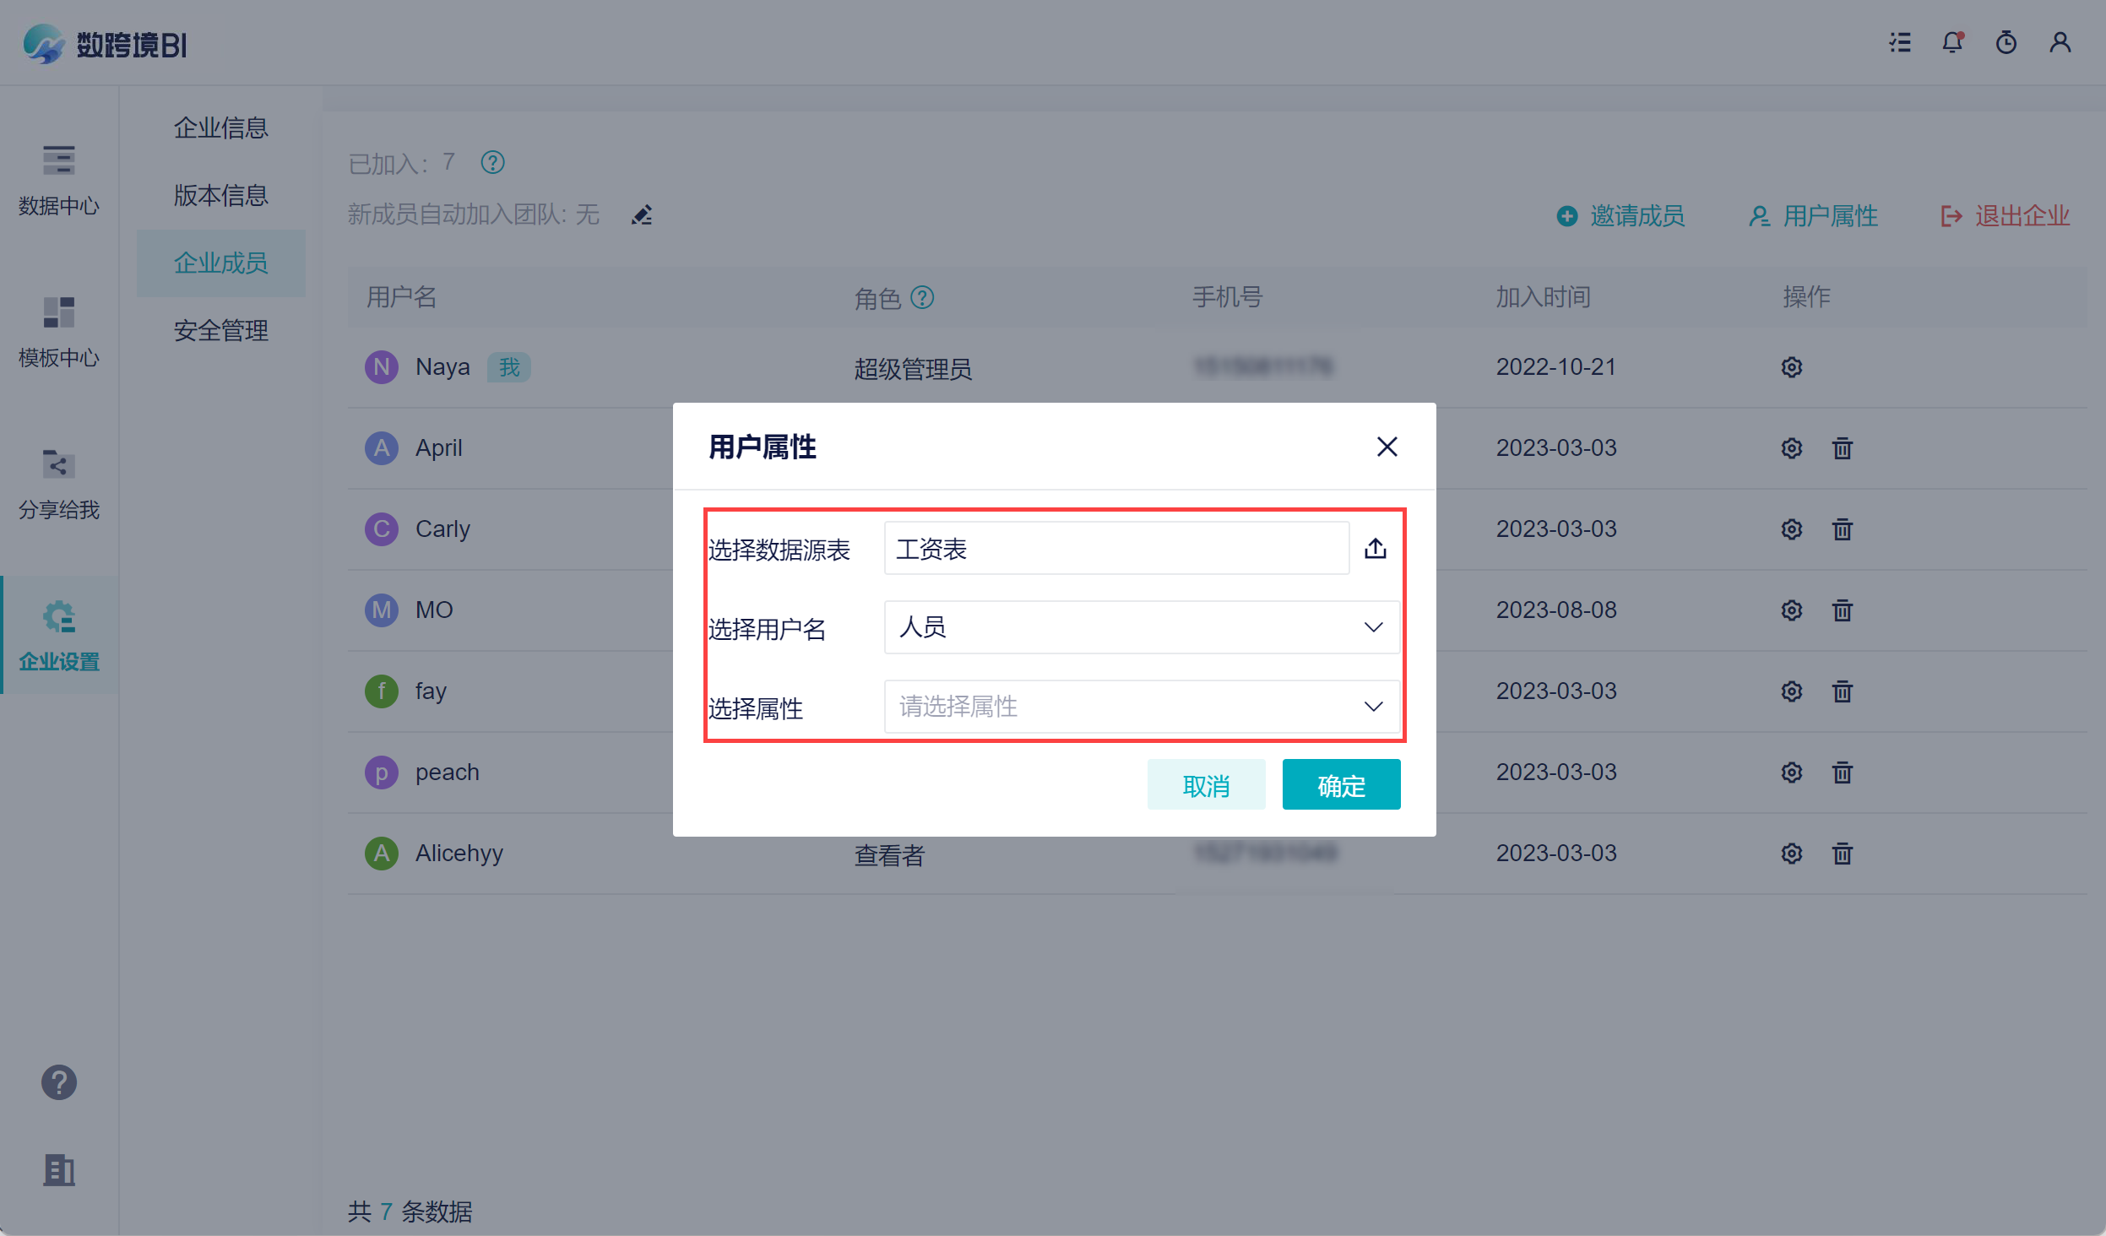Screen dimensions: 2106x1236
Task: Click the enterprise building icon at bottom-left
Action: point(59,1170)
